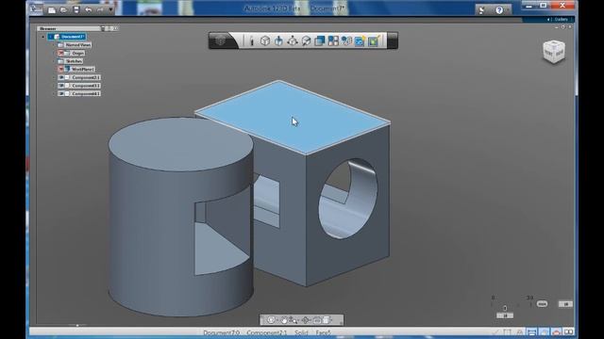Click 'Component2:1' in the status bar
604x339 pixels.
pyautogui.click(x=267, y=332)
